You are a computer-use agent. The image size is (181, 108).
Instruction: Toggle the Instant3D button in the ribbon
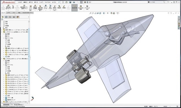[75, 7]
